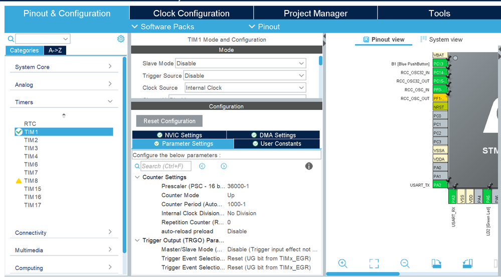Switch to Tools tab
The width and height of the screenshot is (501, 277).
click(x=439, y=13)
